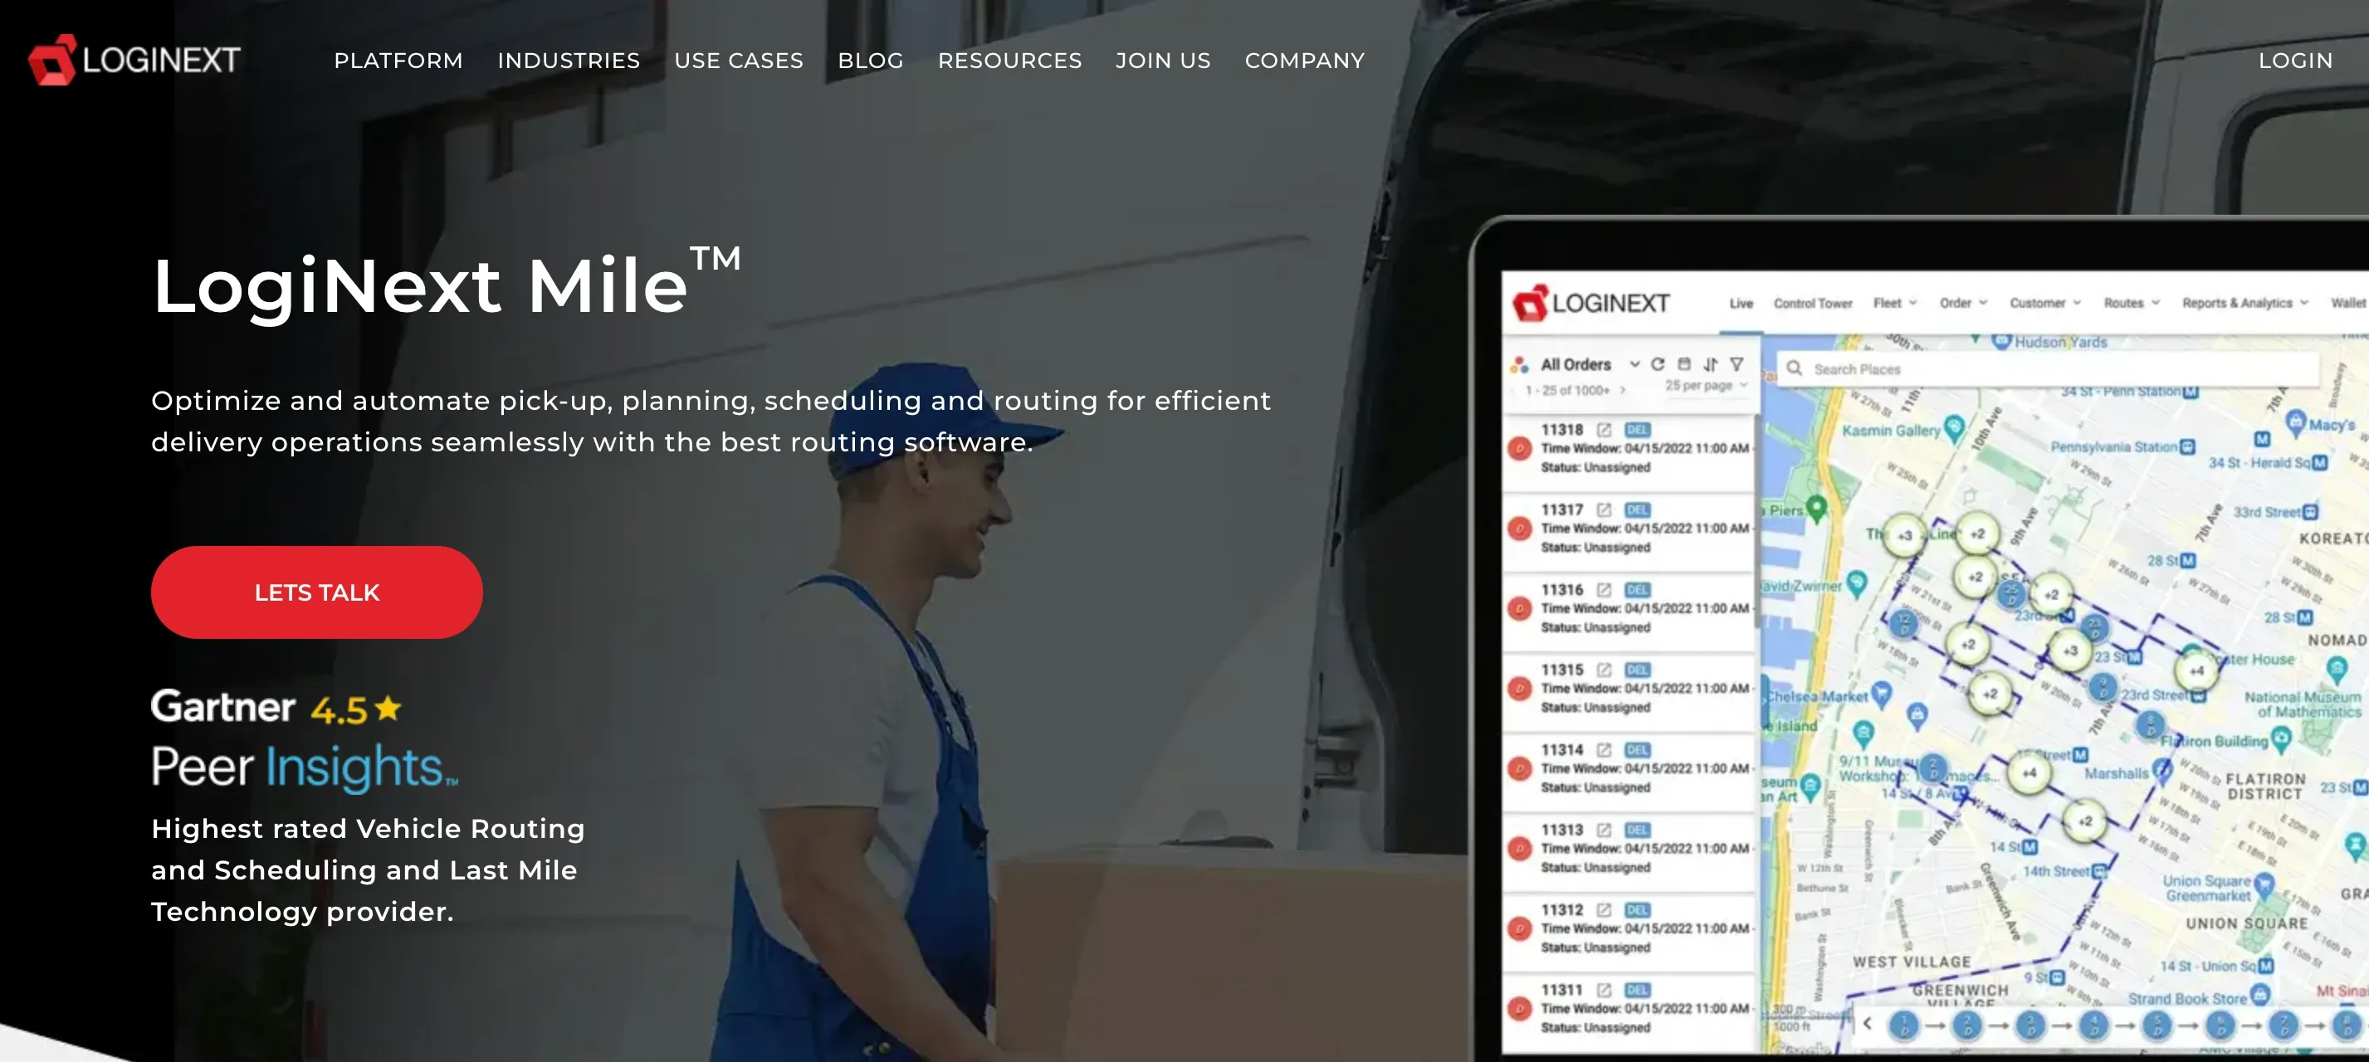Click the LOGIN link
Image resolution: width=2369 pixels, height=1062 pixels.
click(x=2294, y=61)
